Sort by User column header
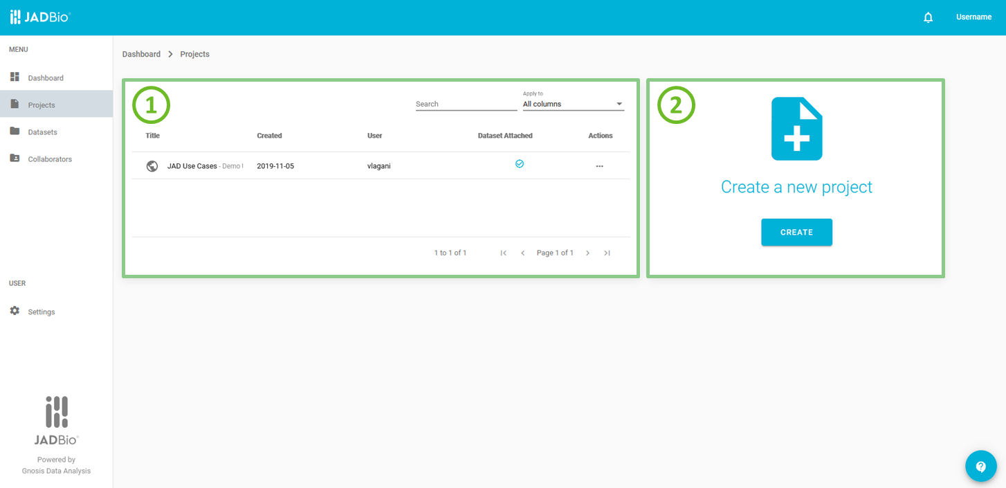Image resolution: width=1006 pixels, height=488 pixels. tap(374, 136)
